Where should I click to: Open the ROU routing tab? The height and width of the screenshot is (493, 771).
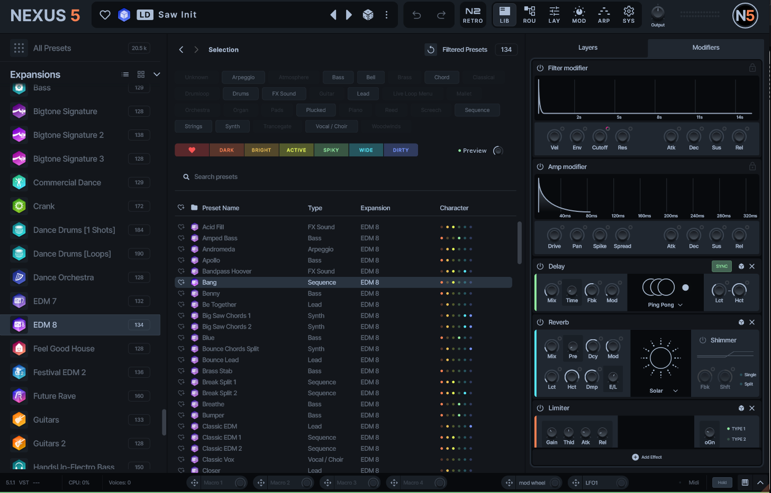pos(529,15)
